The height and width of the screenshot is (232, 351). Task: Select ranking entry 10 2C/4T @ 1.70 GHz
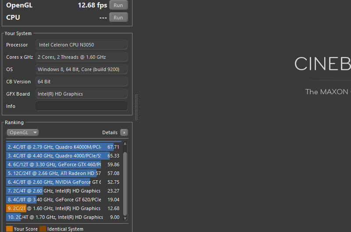[64, 217]
